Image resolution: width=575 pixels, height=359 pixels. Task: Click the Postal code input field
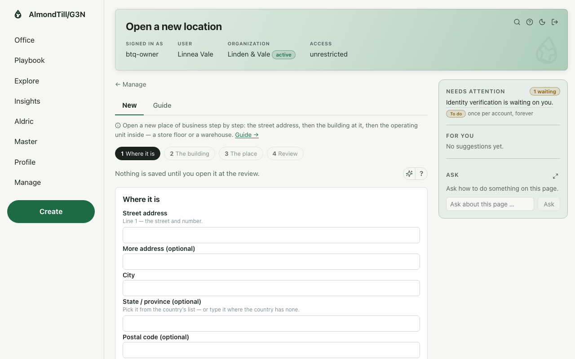point(271,350)
